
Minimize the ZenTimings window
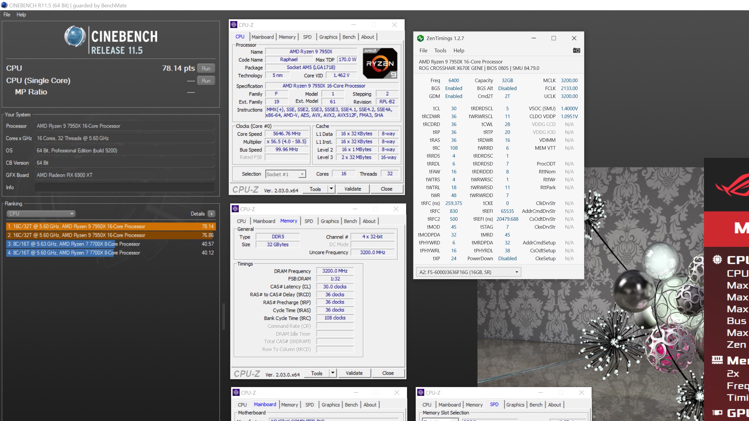[x=534, y=38]
